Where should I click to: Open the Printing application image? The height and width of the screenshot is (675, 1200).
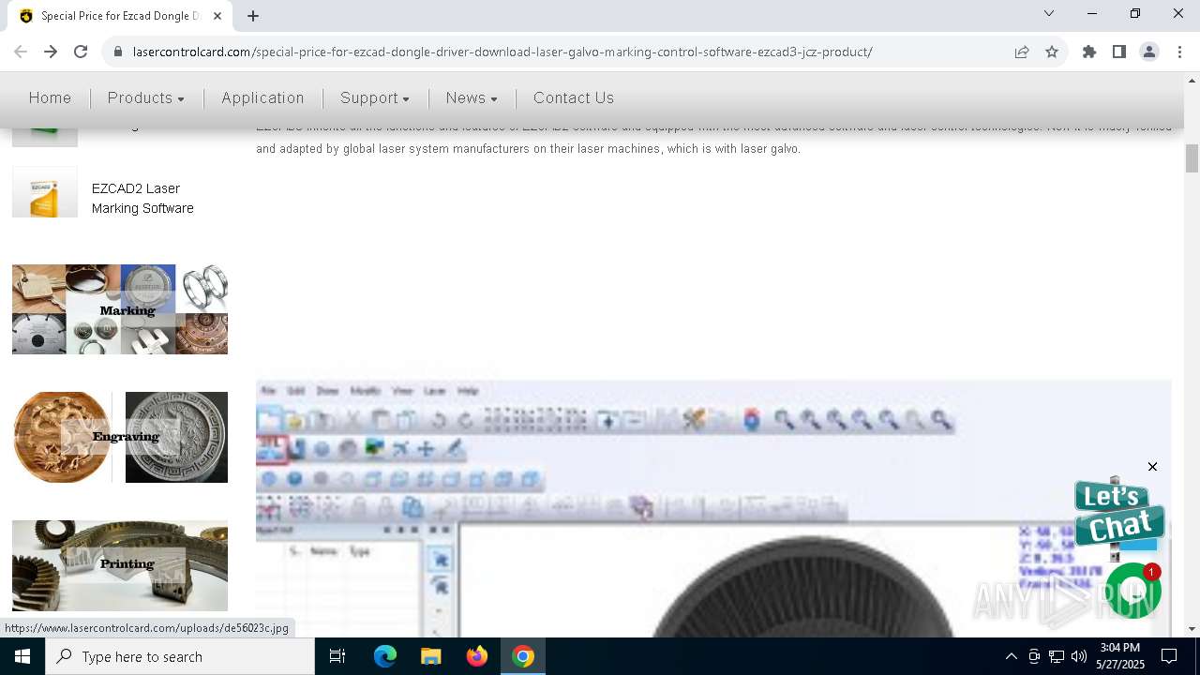point(120,565)
